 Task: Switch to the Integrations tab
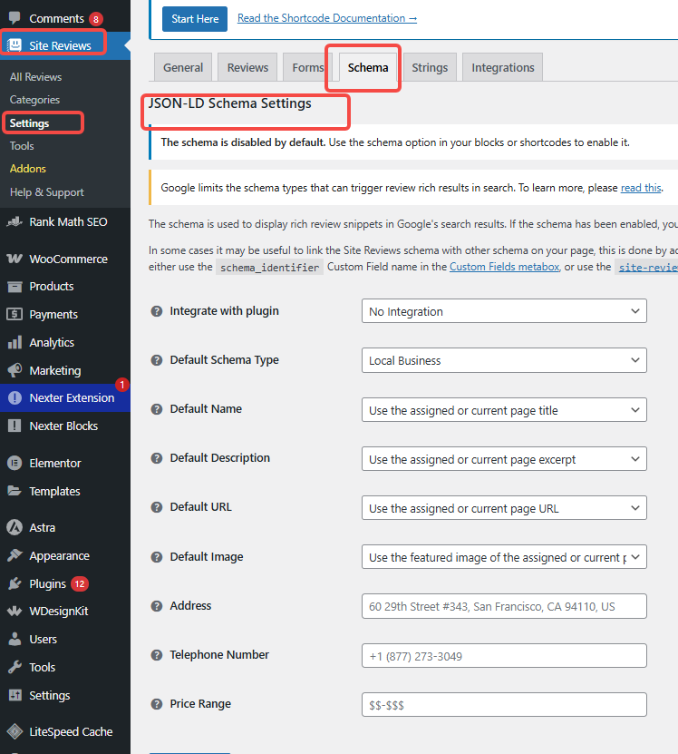[x=502, y=67]
